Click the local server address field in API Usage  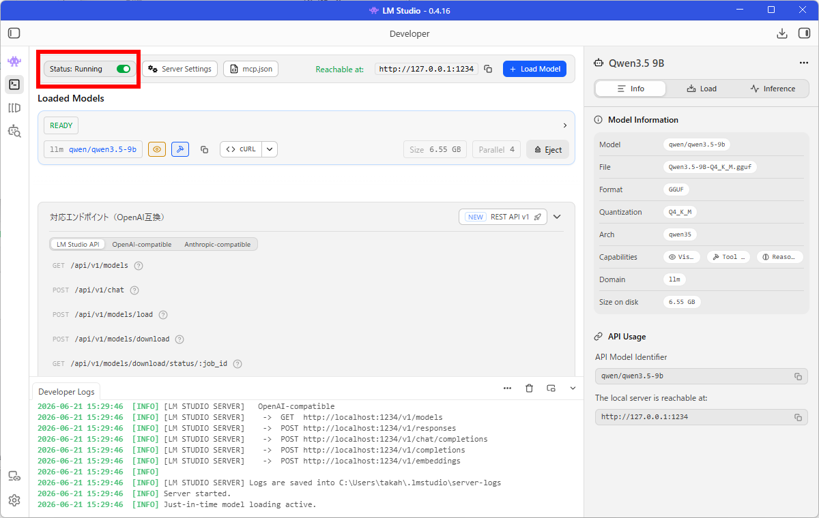coord(701,417)
